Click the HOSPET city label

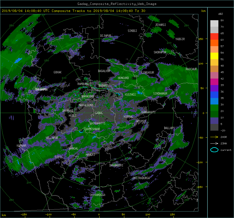(141, 121)
